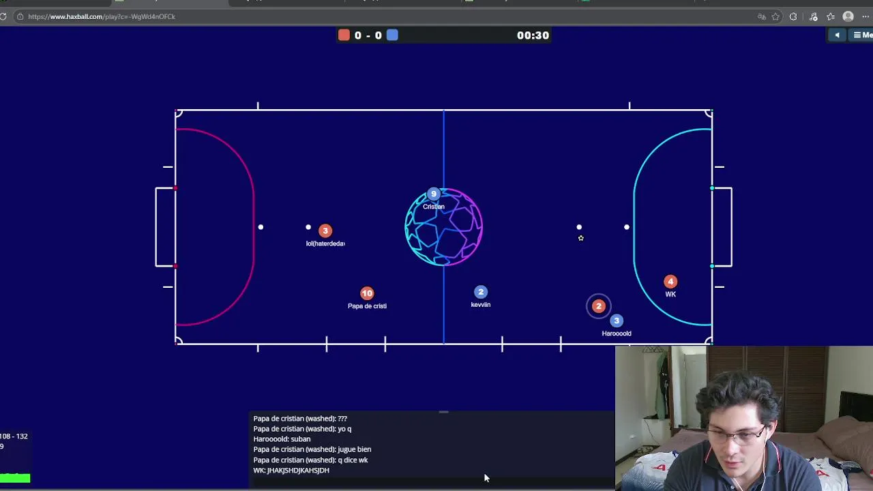This screenshot has width=873, height=491.
Task: Open the HaxBall Menu button
Action: [x=862, y=35]
